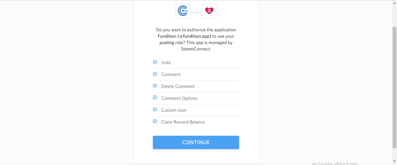Click the Fundition heart logo icon
This screenshot has width=397, height=165.
209,11
